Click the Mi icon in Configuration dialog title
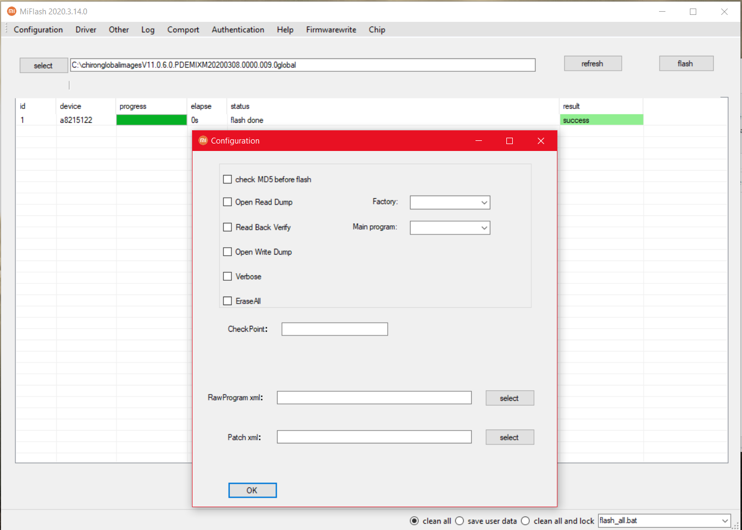The height and width of the screenshot is (530, 742). (203, 140)
